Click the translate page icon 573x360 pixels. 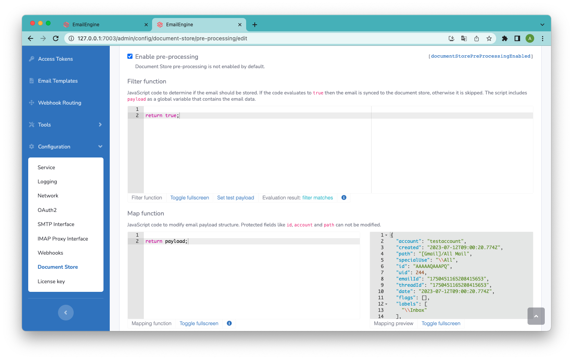[x=464, y=38]
